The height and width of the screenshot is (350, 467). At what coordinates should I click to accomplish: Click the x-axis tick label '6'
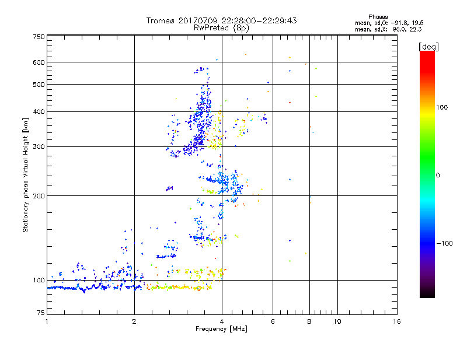click(273, 321)
